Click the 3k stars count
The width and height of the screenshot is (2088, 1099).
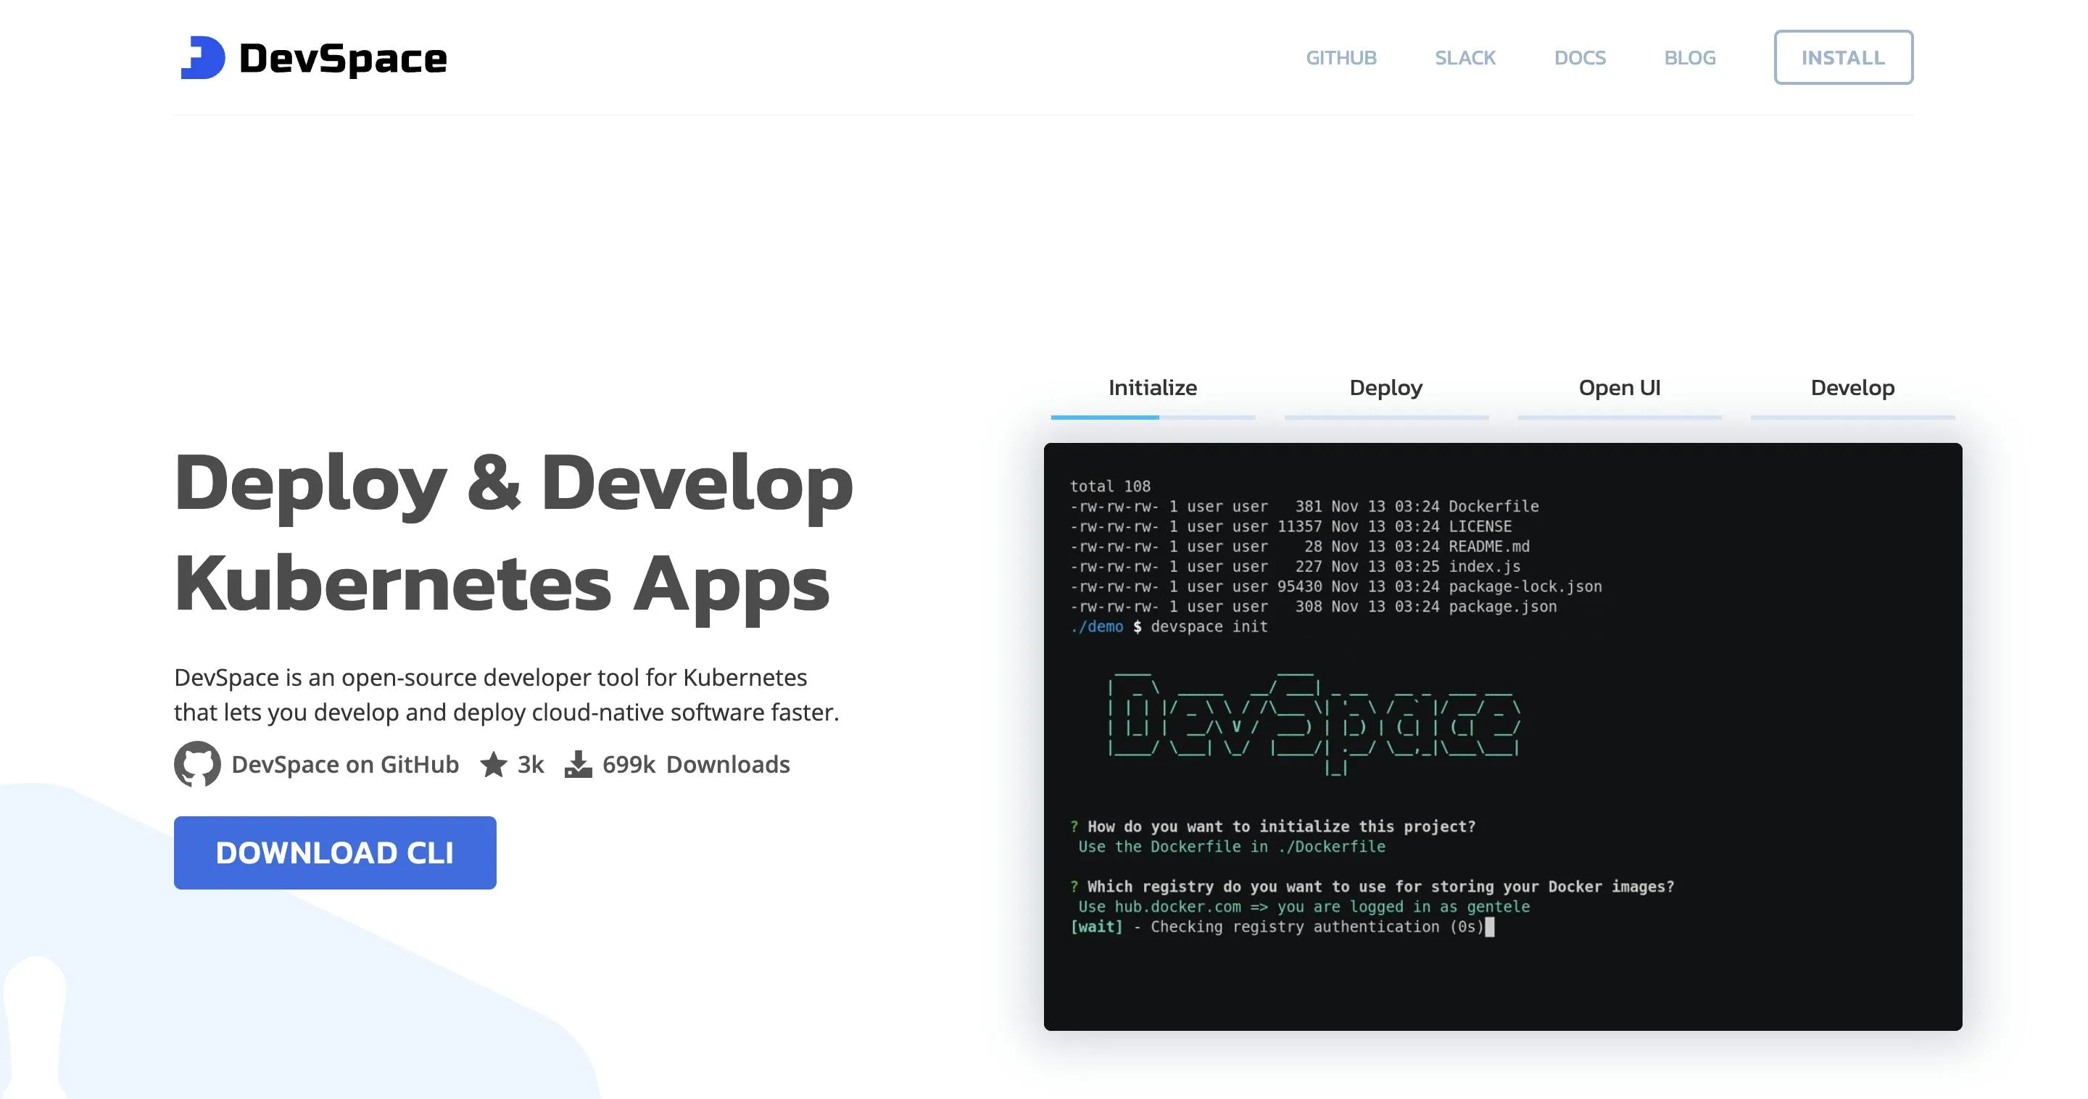tap(530, 764)
